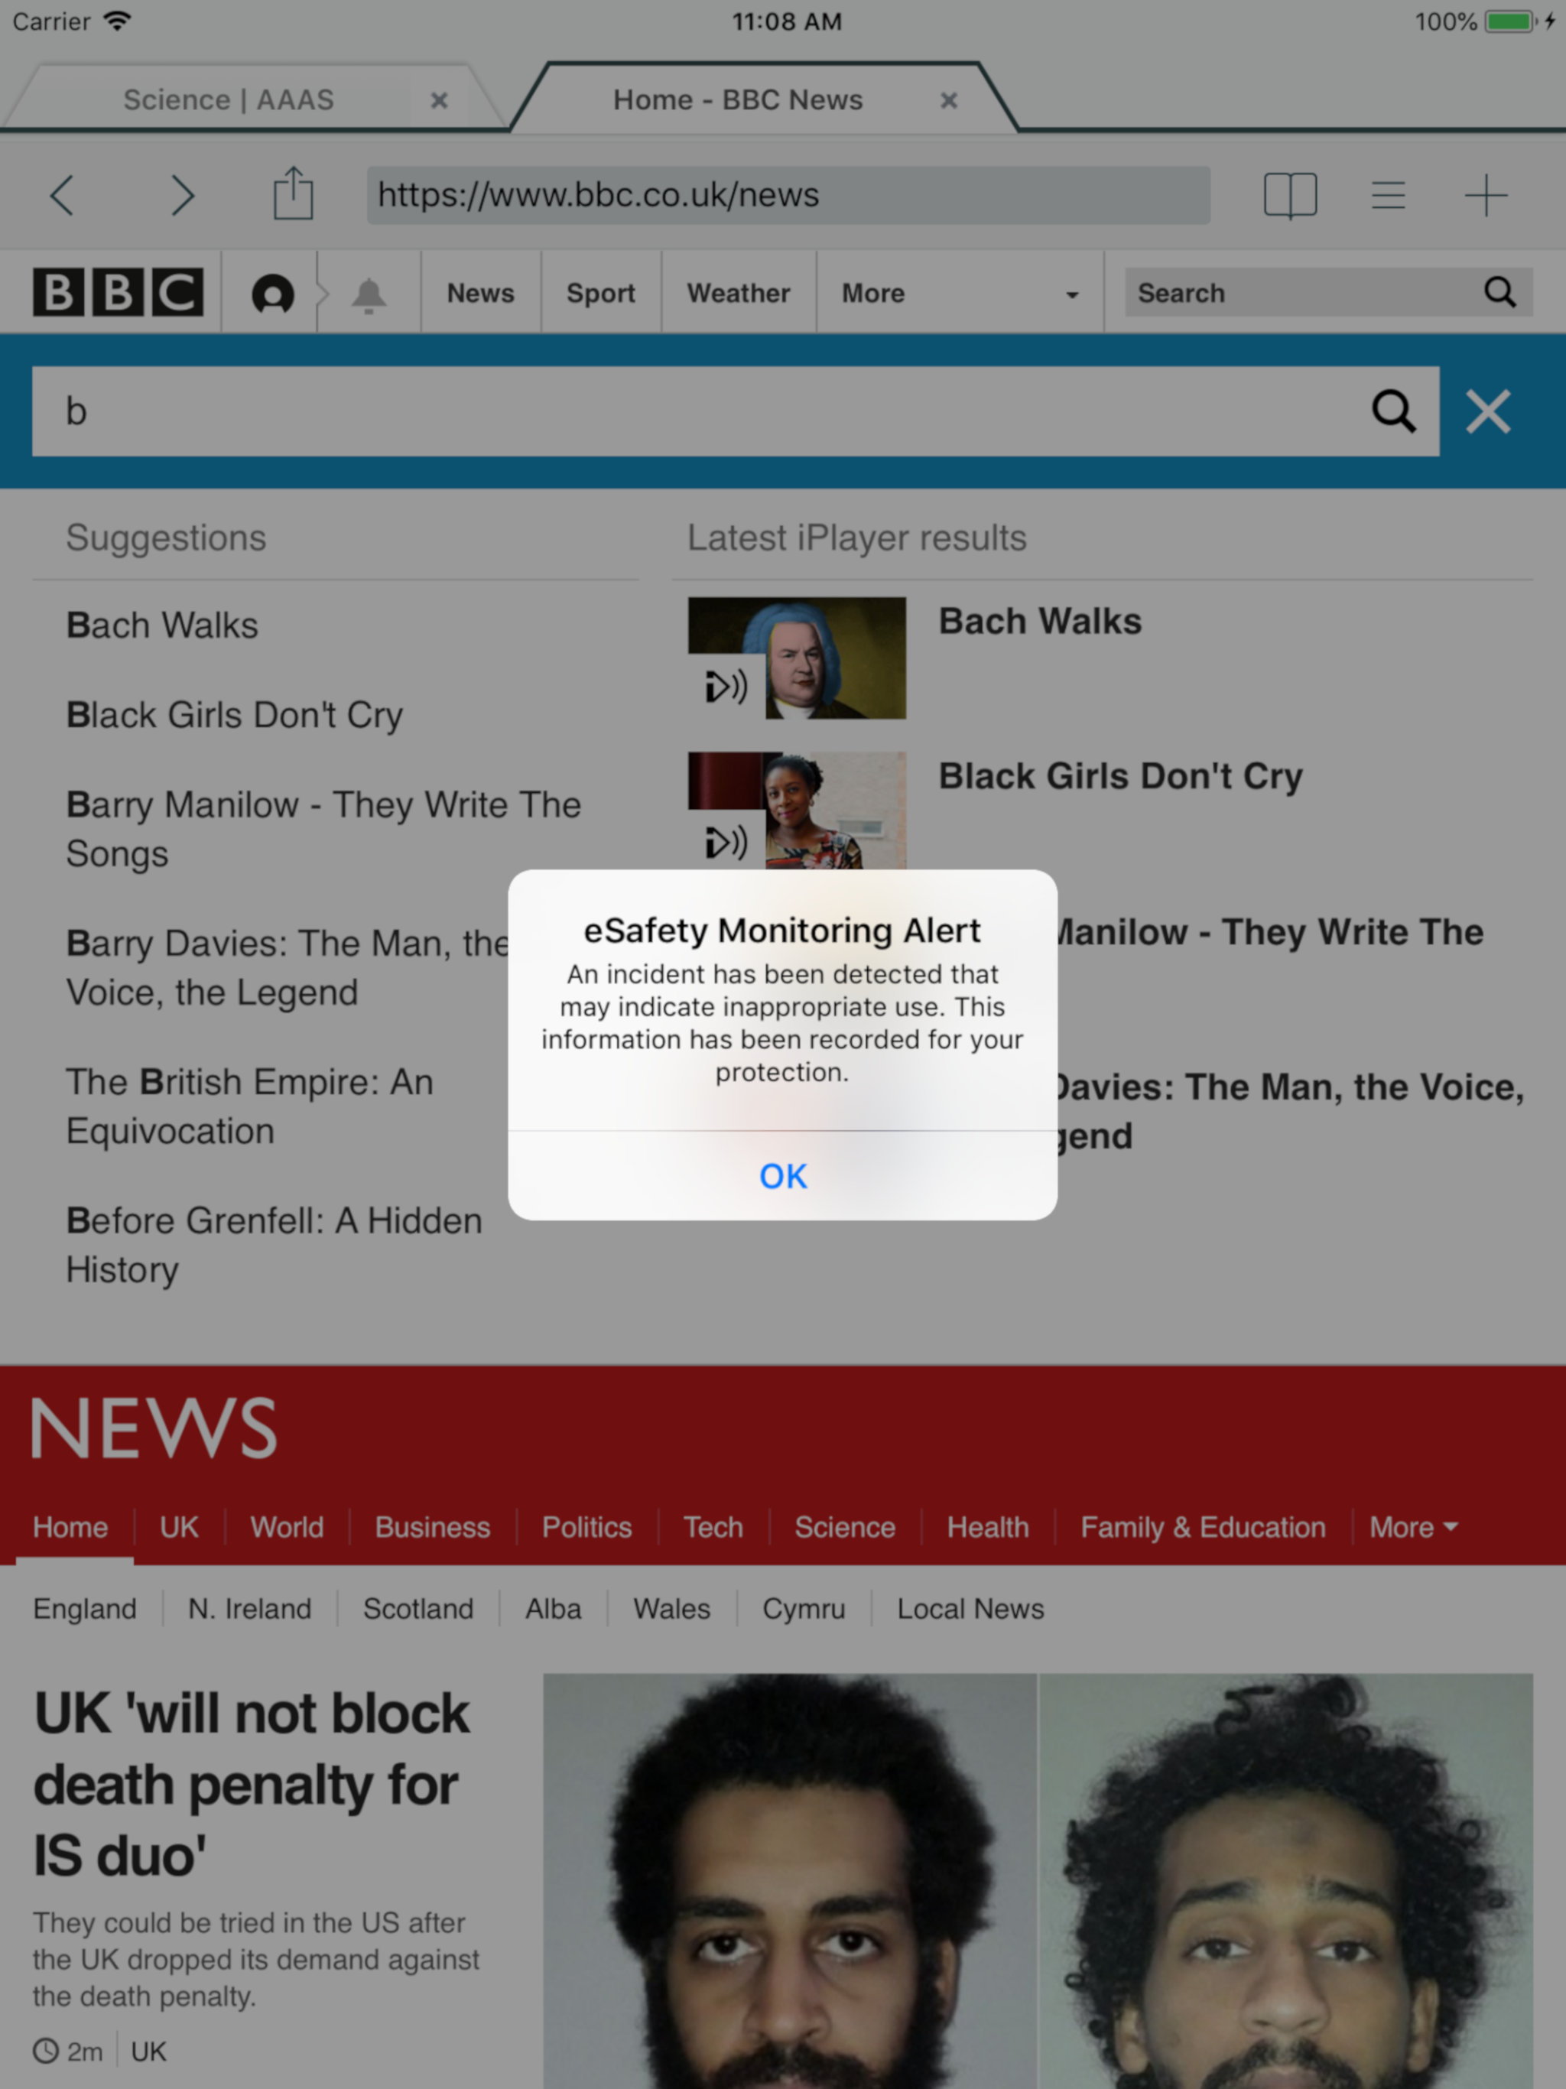This screenshot has width=1566, height=2089.
Task: Open Bach Walks iPlayer result title
Action: point(1040,622)
